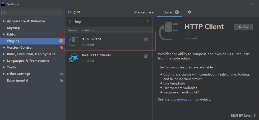Click the search magnifier in plugins search
259x120 pixels.
pos(71,22)
